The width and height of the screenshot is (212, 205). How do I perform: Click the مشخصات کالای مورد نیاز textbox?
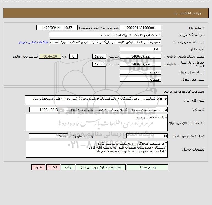(97, 123)
